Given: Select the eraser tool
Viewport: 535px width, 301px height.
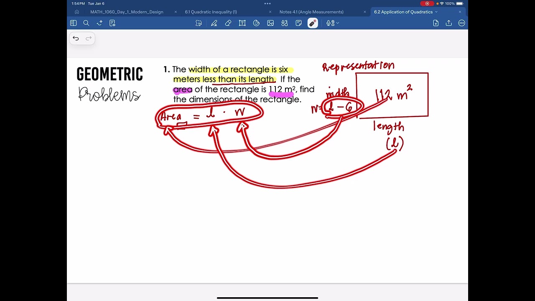Looking at the screenshot, I should 228,23.
